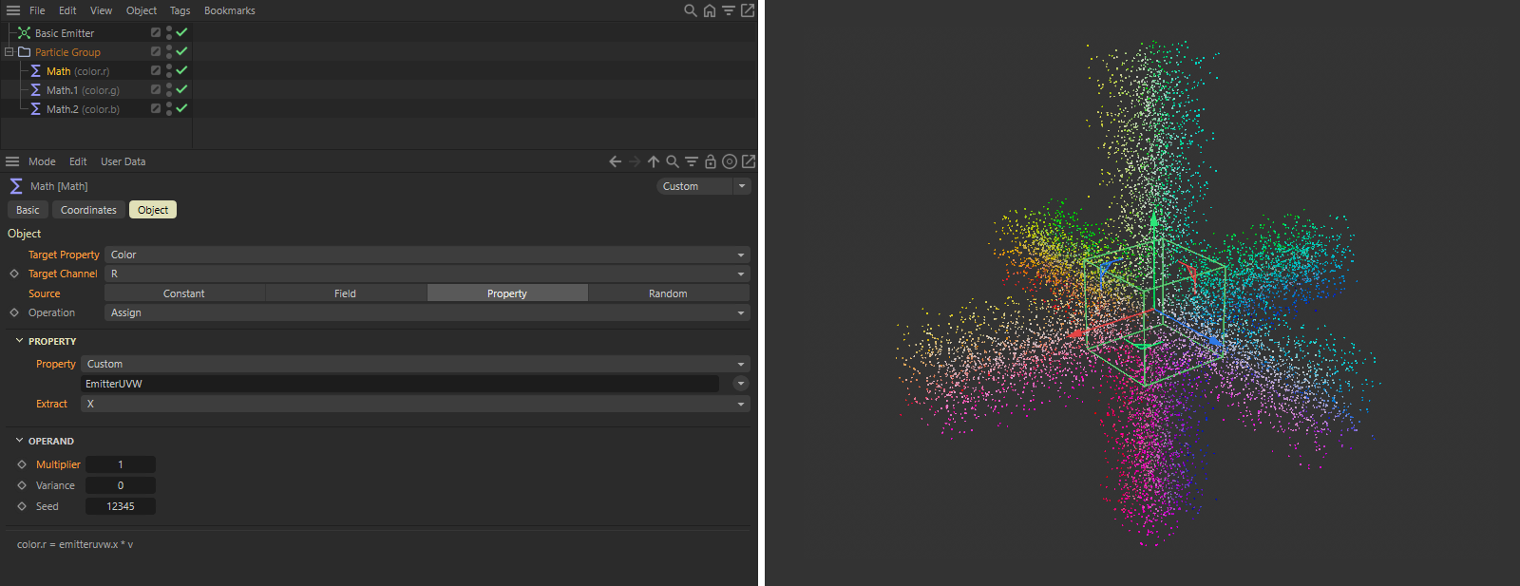Click the Math.1 (color.g) sigma icon
1520x586 pixels.
36,90
